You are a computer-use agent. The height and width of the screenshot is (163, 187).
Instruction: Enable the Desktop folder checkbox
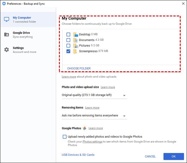pos(68,34)
